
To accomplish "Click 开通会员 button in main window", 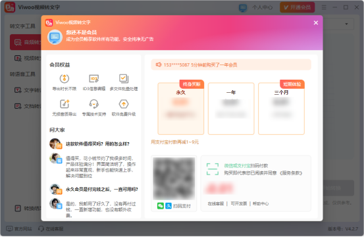I will pos(297,7).
